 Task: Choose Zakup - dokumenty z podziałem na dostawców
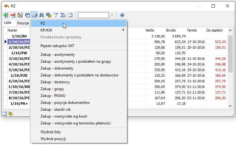[79, 75]
